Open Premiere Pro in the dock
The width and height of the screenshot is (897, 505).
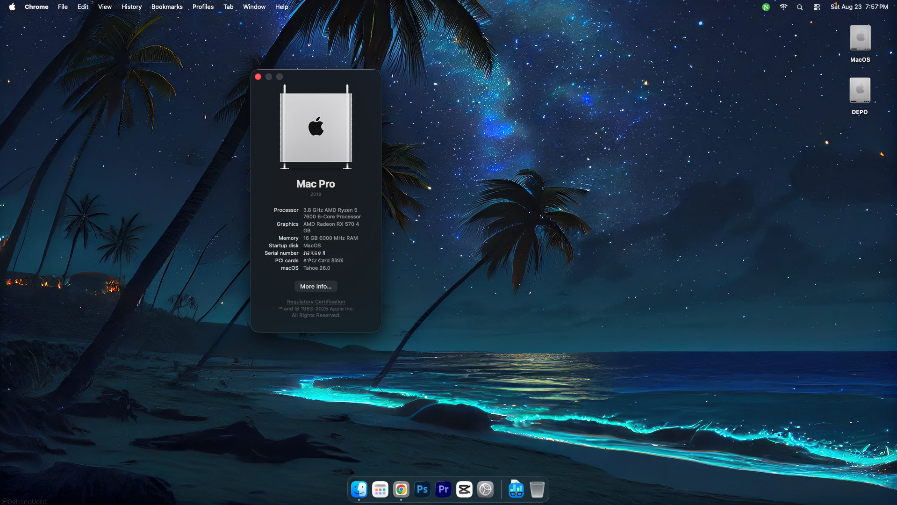(x=443, y=490)
